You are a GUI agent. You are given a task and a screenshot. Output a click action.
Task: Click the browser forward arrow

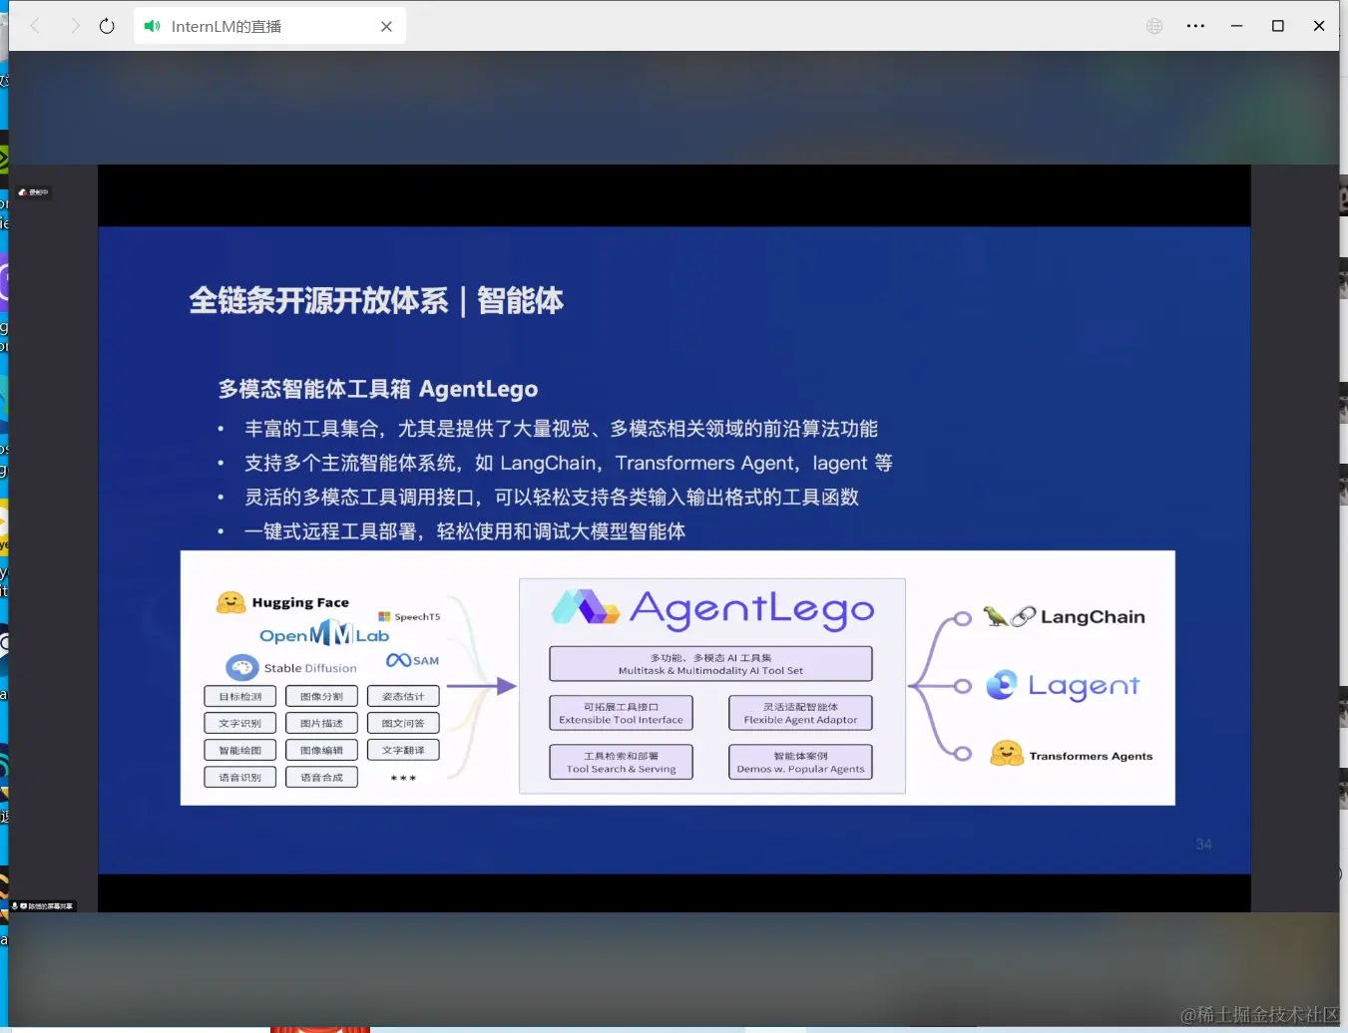75,26
